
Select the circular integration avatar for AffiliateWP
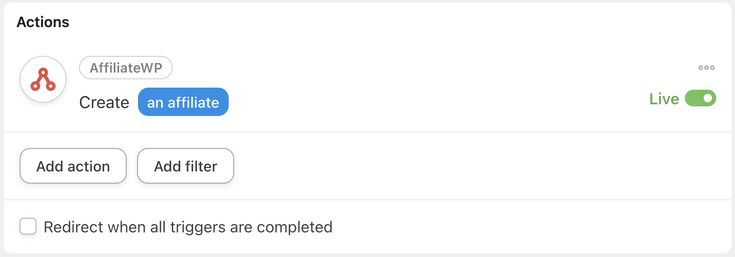click(43, 79)
